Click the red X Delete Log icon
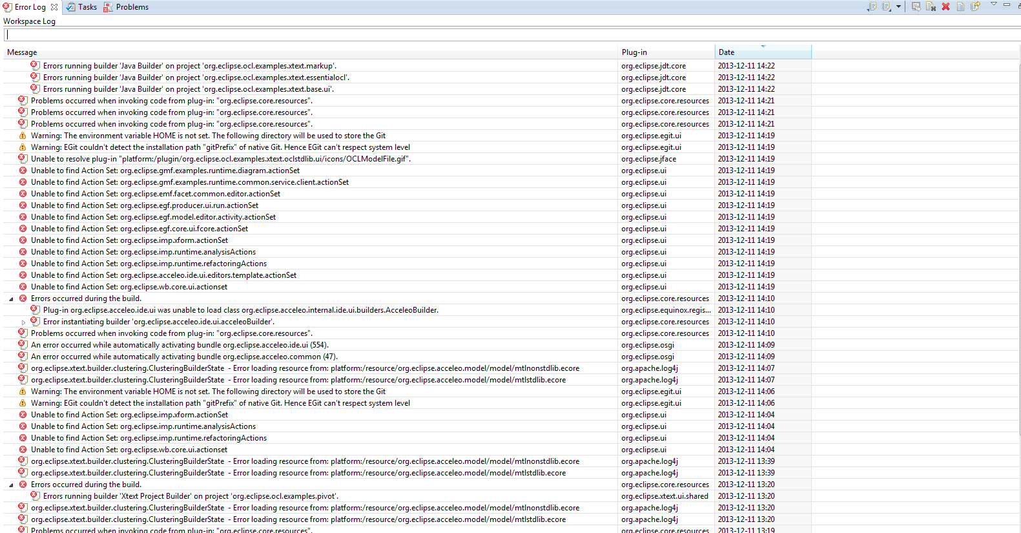1021x533 pixels. (x=945, y=6)
